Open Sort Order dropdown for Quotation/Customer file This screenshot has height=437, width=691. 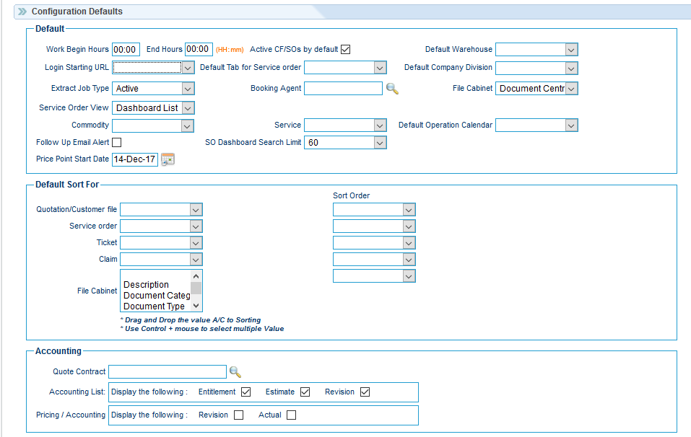click(x=374, y=210)
